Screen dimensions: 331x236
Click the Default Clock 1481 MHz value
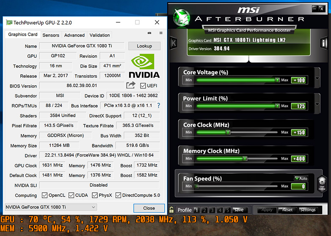coord(52,175)
